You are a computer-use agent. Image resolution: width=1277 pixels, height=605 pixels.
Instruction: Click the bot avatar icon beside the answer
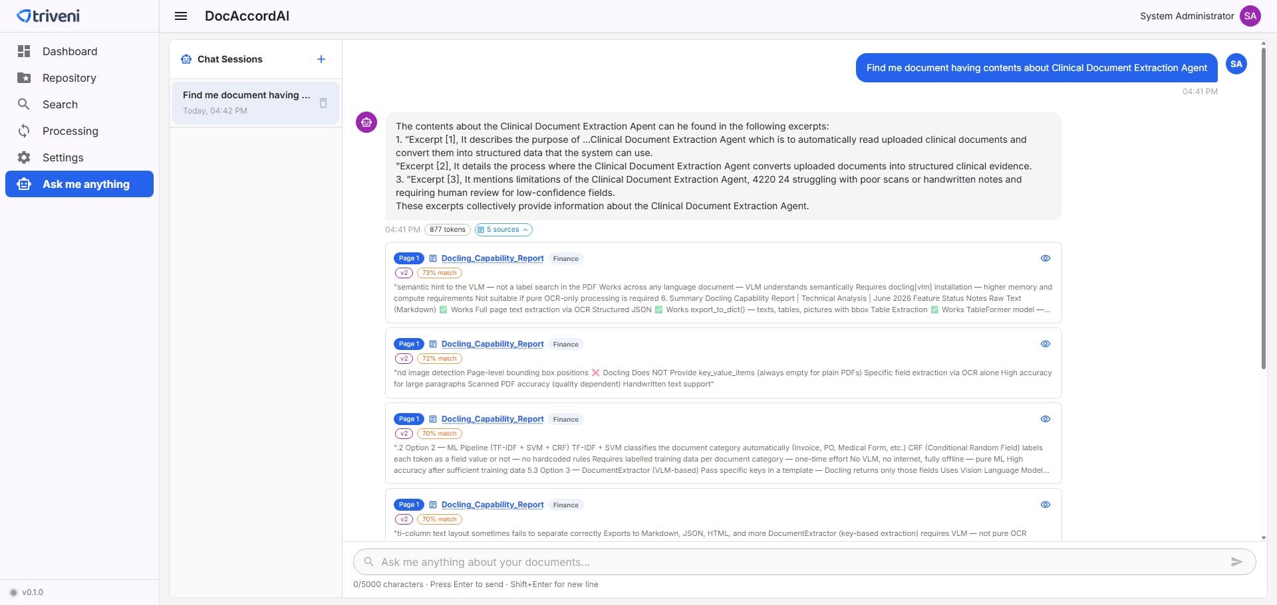point(366,122)
